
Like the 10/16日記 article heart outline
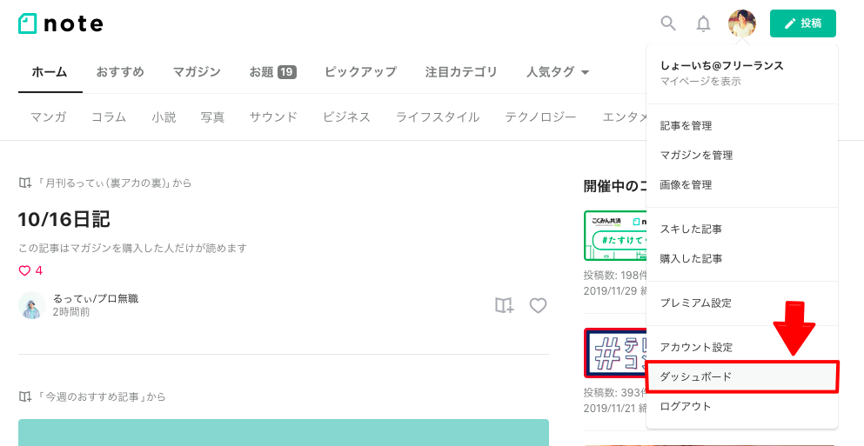click(x=538, y=305)
